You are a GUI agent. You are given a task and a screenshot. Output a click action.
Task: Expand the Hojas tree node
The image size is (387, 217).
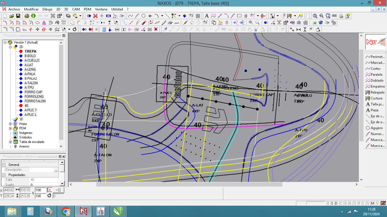(x=11, y=124)
